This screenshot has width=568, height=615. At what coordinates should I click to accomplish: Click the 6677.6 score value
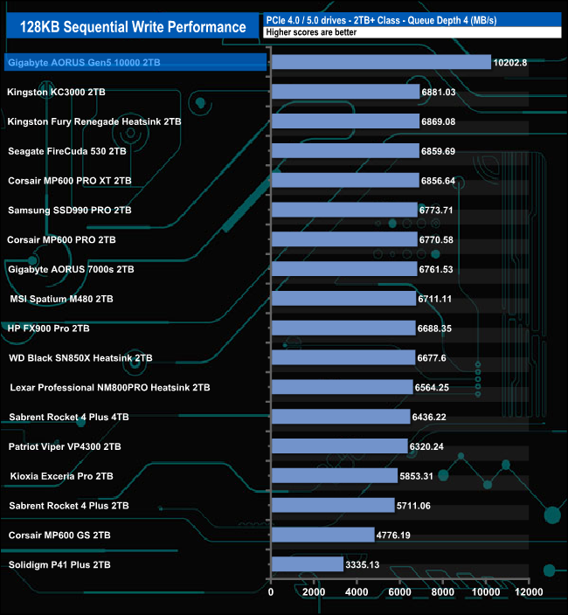click(432, 358)
